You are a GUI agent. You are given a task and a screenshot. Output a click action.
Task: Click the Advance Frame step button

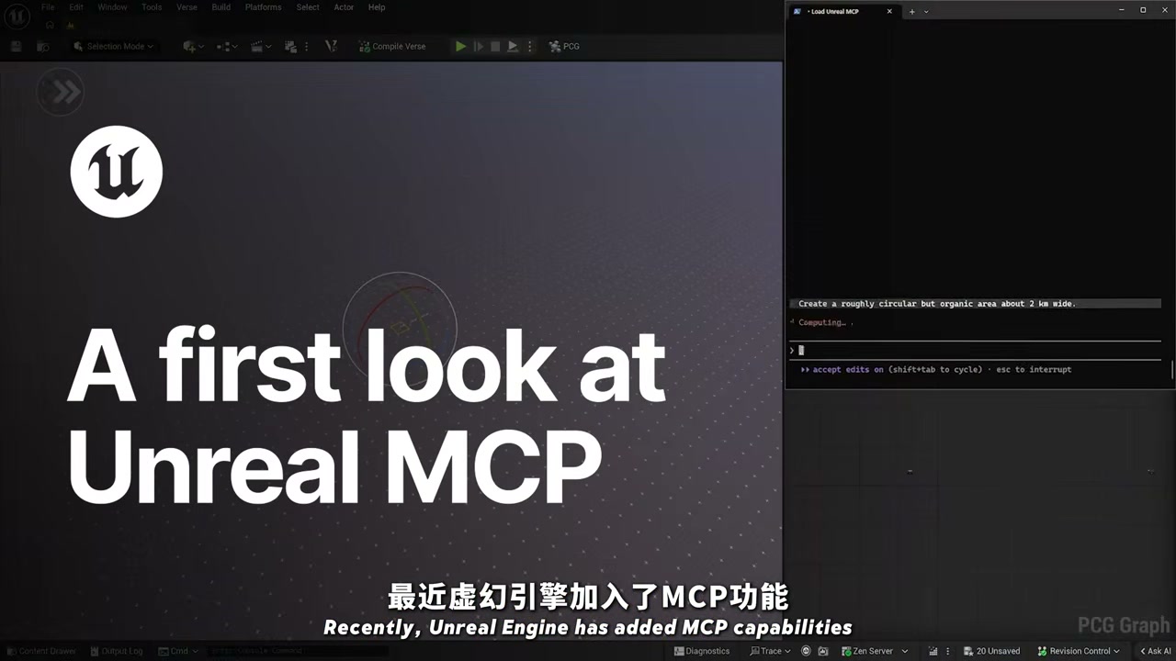click(478, 46)
